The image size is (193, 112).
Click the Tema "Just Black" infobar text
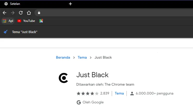pyautogui.click(x=25, y=32)
